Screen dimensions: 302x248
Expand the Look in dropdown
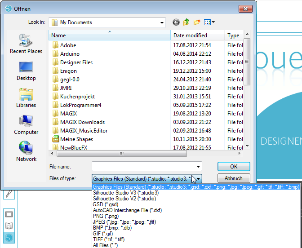coord(162,23)
